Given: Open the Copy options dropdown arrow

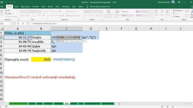Looking at the screenshot, I should pos(13,13).
